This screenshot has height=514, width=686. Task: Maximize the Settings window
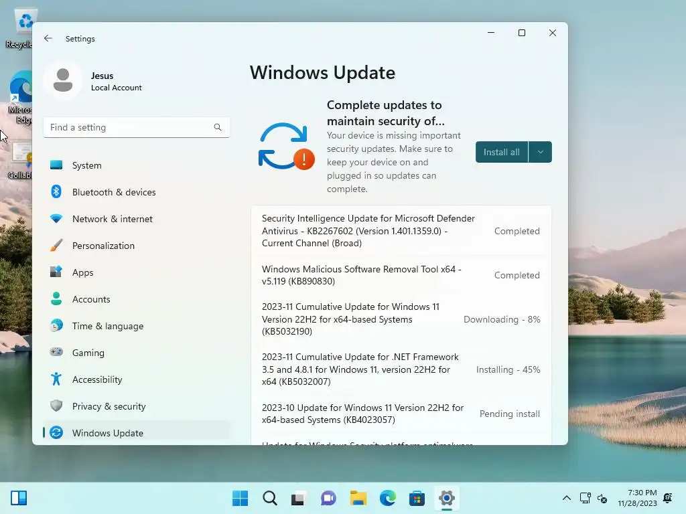521,33
